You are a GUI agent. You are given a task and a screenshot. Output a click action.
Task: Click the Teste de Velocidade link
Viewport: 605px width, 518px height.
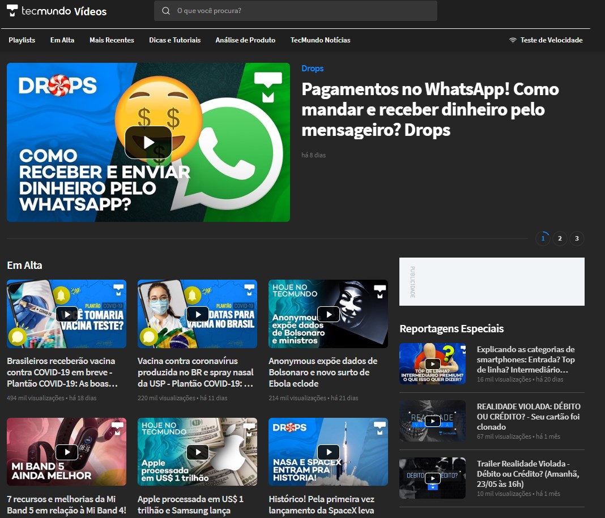coord(551,40)
